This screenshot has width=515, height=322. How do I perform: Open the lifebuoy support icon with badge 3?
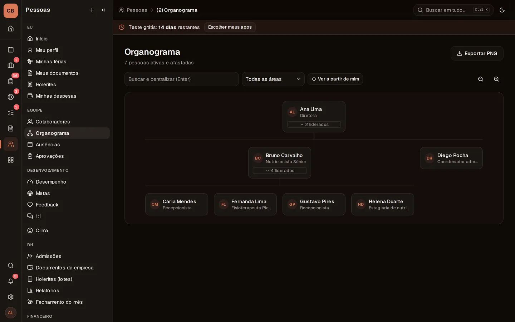coord(11,97)
